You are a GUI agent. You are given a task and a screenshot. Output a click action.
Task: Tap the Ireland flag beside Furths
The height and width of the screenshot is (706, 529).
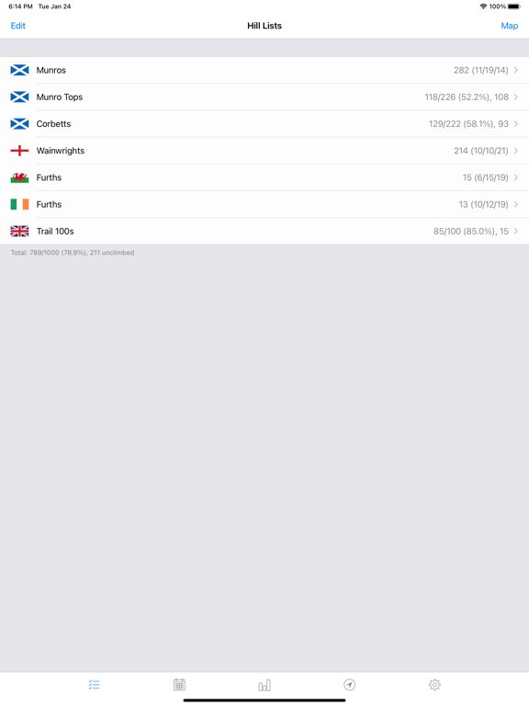click(x=19, y=204)
